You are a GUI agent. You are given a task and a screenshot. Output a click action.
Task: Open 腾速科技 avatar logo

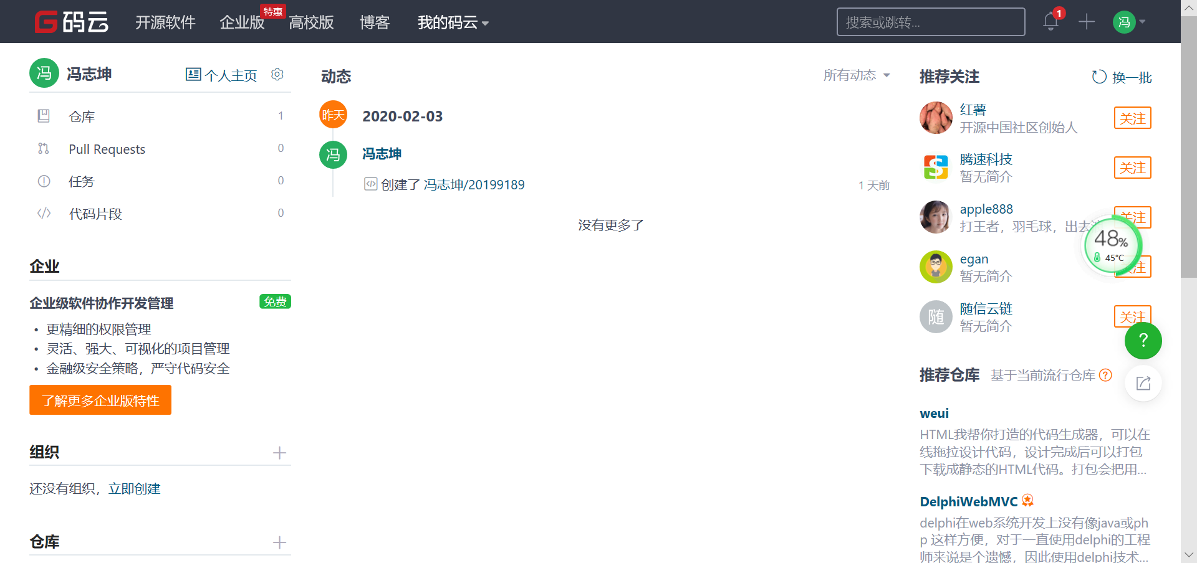click(x=936, y=168)
